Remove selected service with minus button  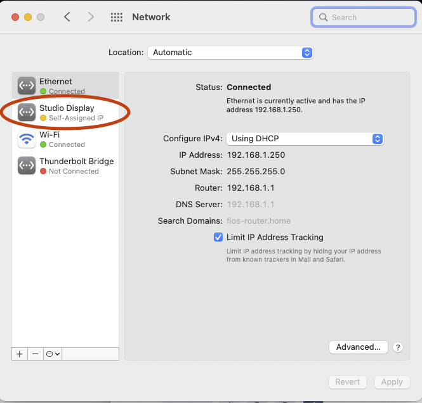[36, 354]
